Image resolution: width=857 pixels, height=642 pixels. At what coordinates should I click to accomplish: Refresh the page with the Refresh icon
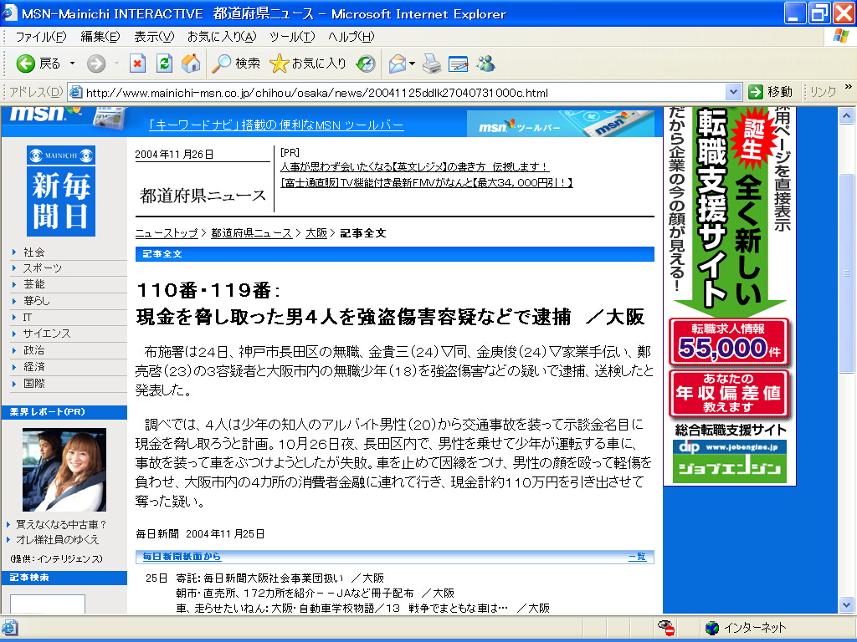click(x=164, y=64)
